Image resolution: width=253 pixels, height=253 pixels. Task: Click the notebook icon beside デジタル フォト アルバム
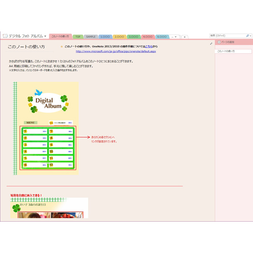tap(5, 36)
